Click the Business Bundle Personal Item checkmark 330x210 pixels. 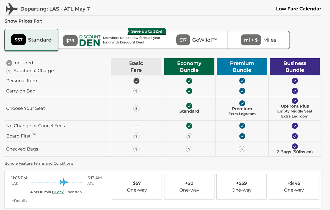pyautogui.click(x=295, y=81)
